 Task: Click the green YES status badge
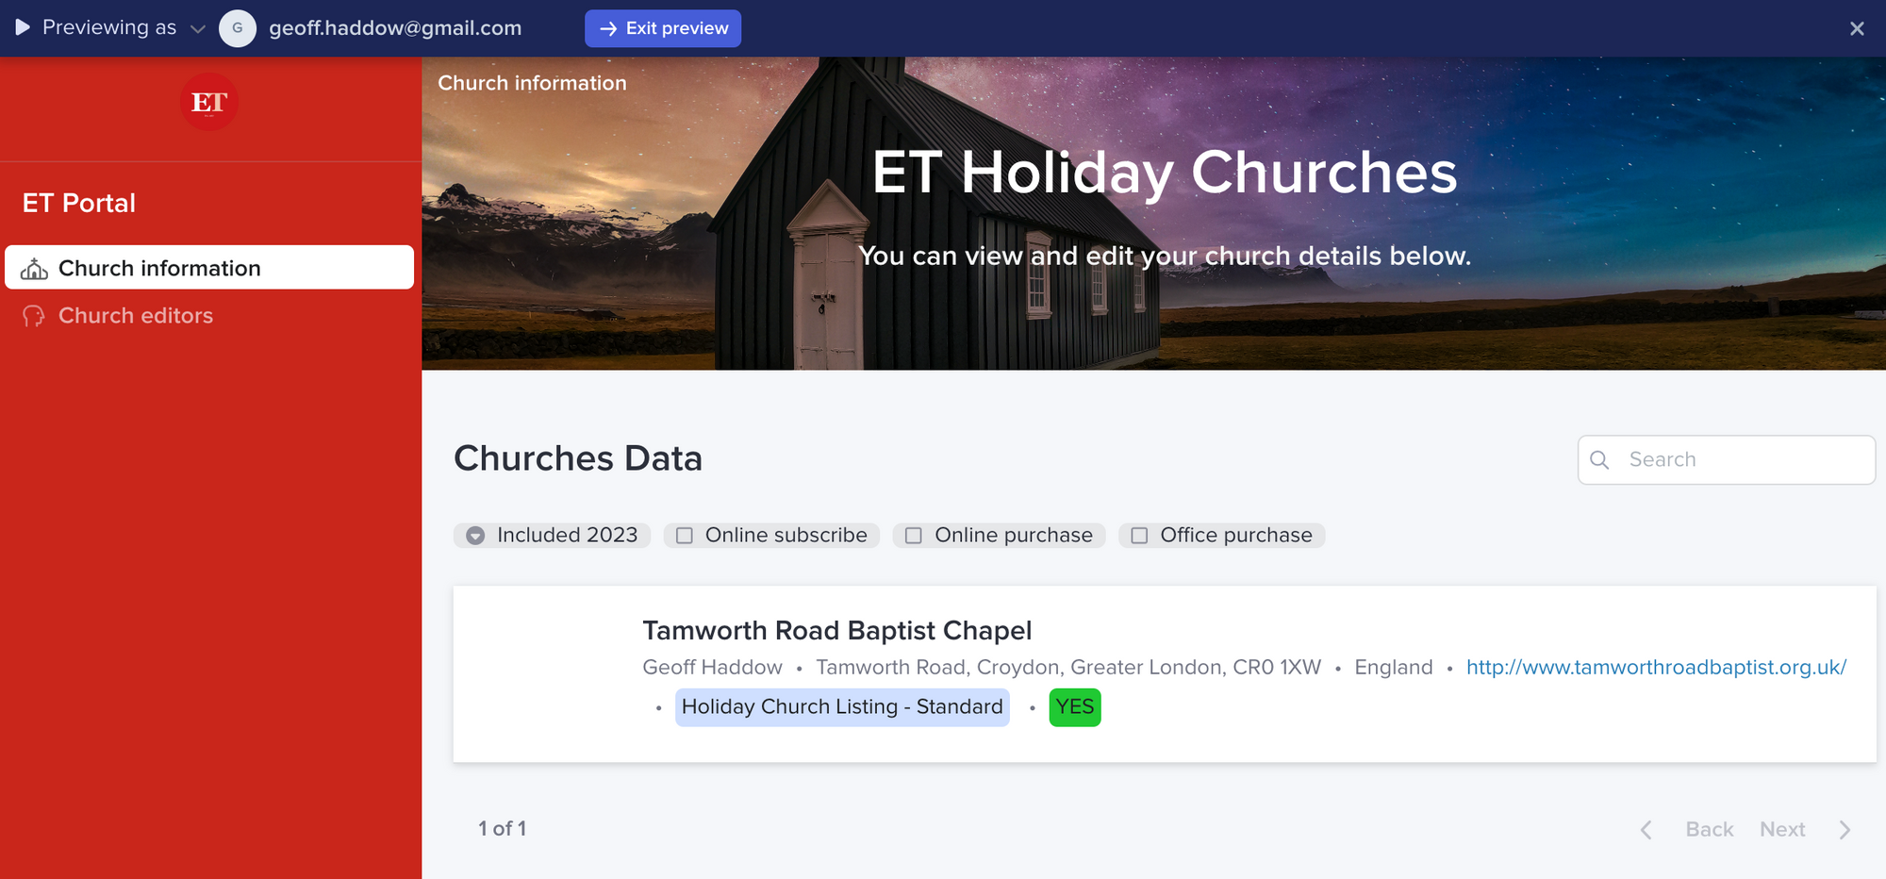1075,707
